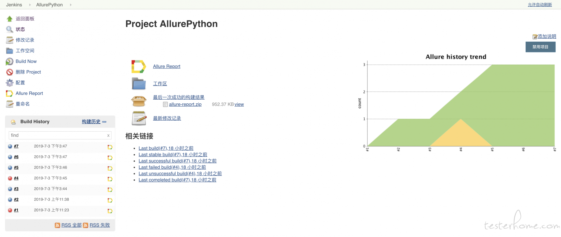Click the 禁用项目 button
This screenshot has width=561, height=237.
pyautogui.click(x=541, y=47)
